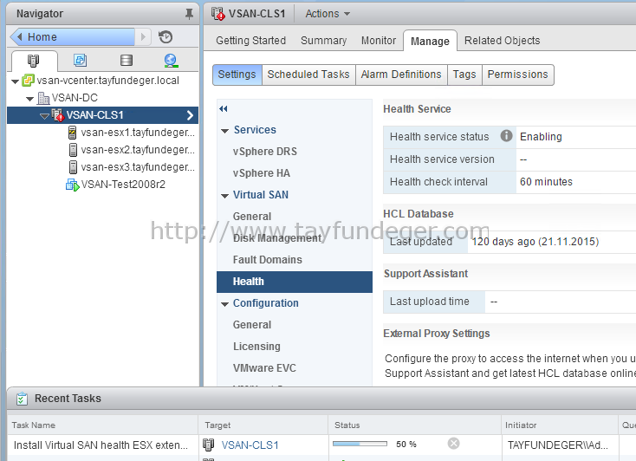Select VMs and Templates inventory tab icon
Image resolution: width=636 pixels, height=461 pixels.
(x=80, y=61)
